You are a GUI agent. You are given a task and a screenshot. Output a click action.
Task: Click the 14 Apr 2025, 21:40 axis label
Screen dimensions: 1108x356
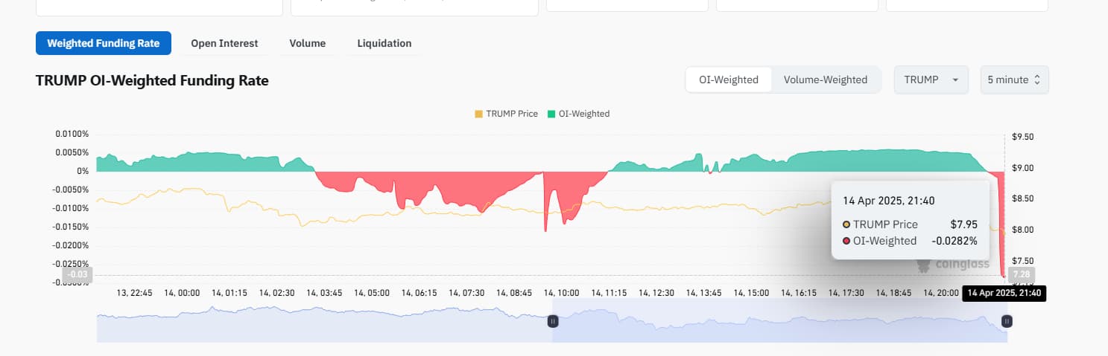(1004, 294)
